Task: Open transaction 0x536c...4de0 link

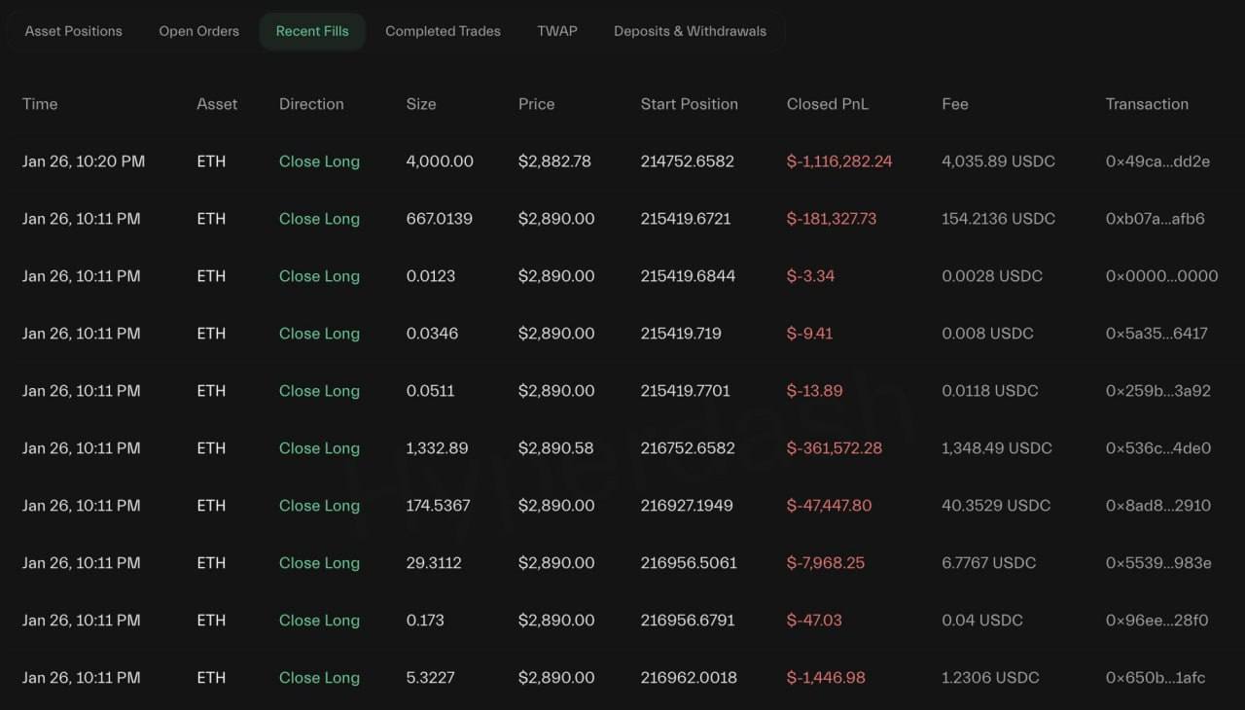Action: coord(1157,448)
